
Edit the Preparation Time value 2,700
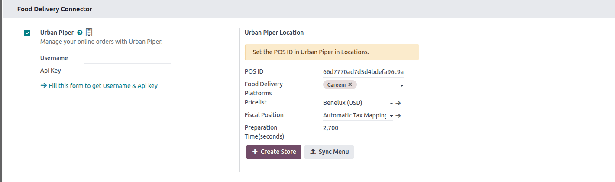click(363, 128)
